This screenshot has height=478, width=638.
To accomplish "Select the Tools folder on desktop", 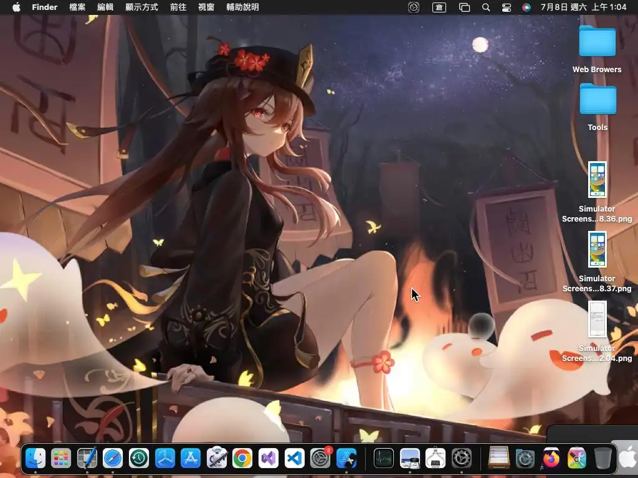I will click(598, 107).
